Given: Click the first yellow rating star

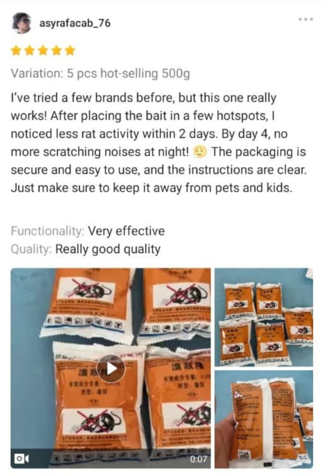Looking at the screenshot, I should click(x=16, y=50).
